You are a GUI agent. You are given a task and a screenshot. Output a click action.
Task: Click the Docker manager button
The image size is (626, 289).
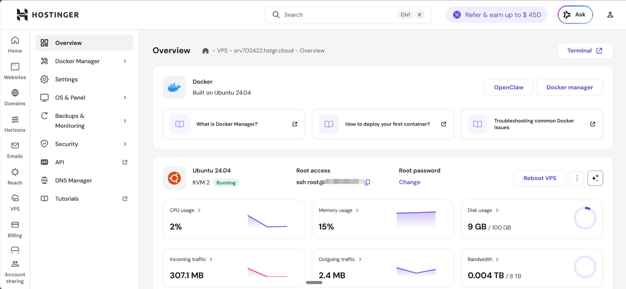click(x=570, y=87)
